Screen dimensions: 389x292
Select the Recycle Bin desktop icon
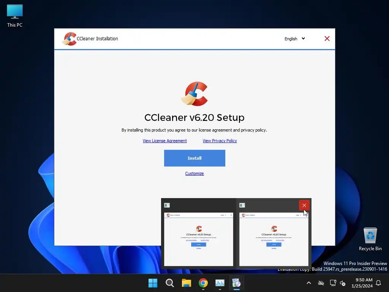370,240
